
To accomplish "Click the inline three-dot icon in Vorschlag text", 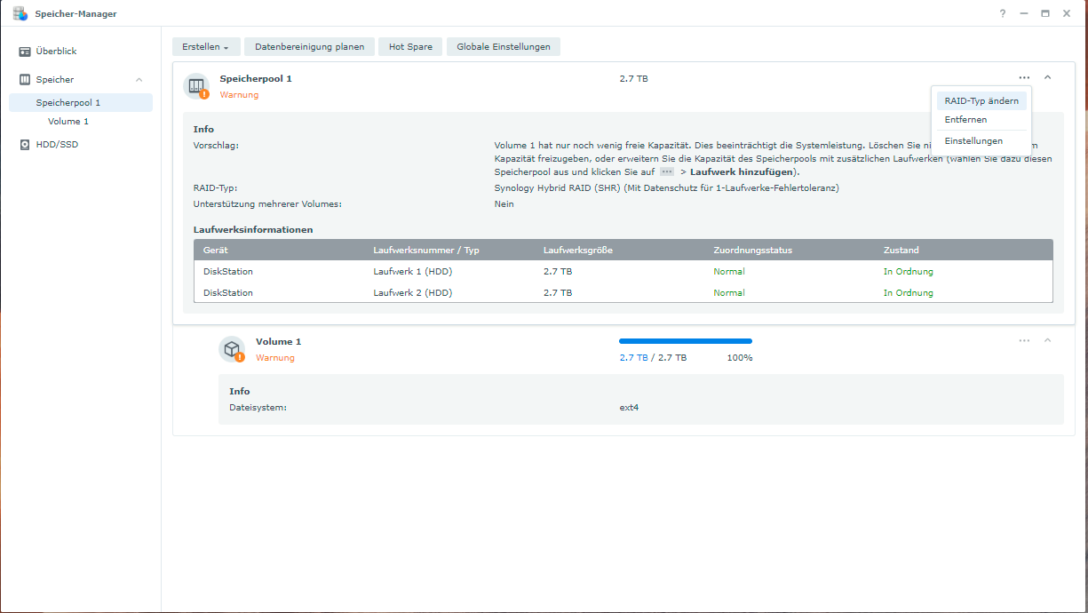I will point(666,171).
